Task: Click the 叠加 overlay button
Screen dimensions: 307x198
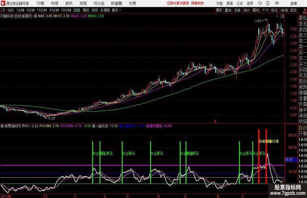Action: click(x=228, y=10)
